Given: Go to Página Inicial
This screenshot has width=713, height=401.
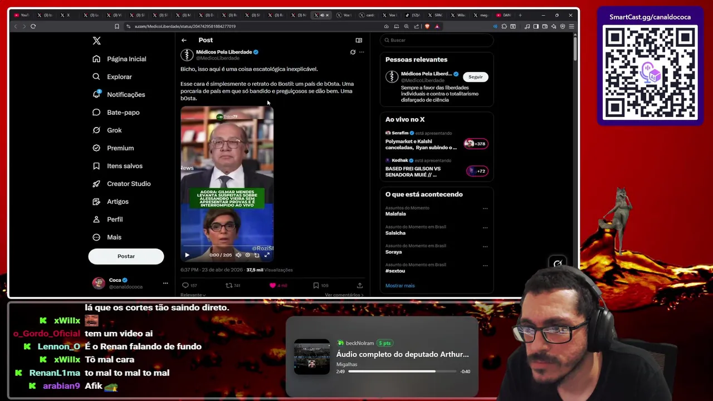Looking at the screenshot, I should pyautogui.click(x=119, y=58).
